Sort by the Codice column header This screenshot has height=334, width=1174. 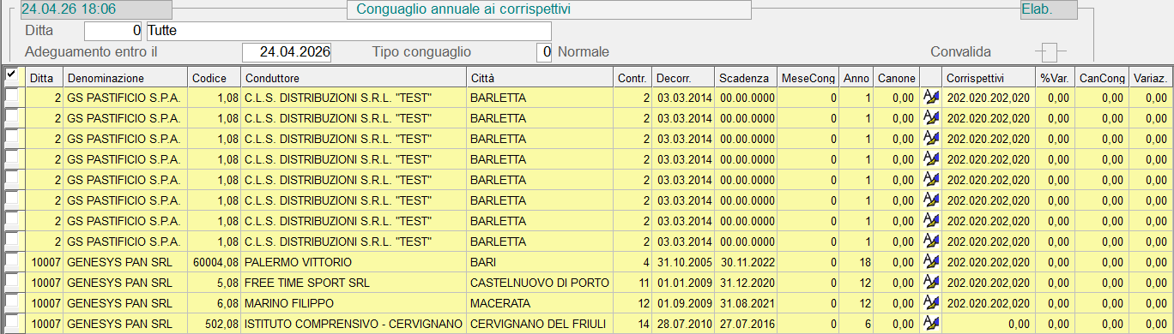coord(214,77)
